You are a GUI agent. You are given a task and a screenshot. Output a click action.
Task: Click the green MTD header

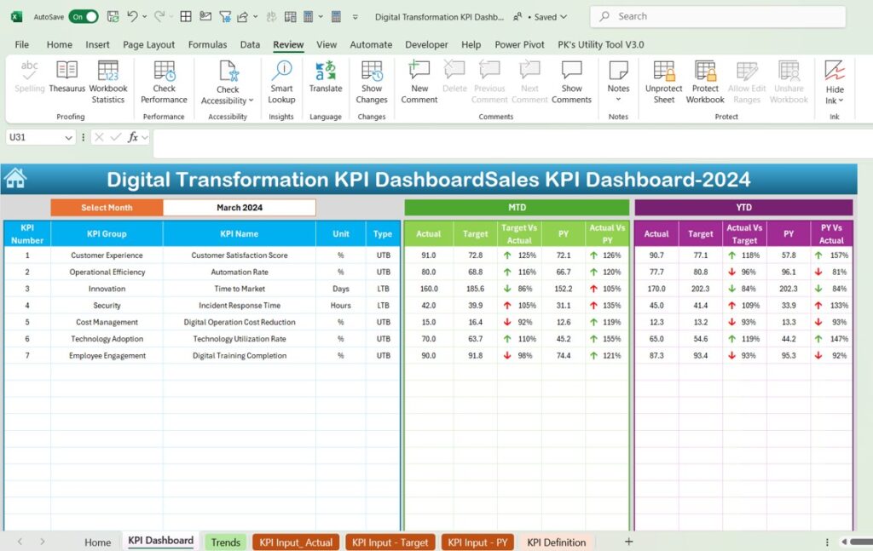point(517,208)
